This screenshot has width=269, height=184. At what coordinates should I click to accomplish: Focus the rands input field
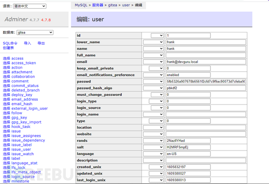point(188,141)
